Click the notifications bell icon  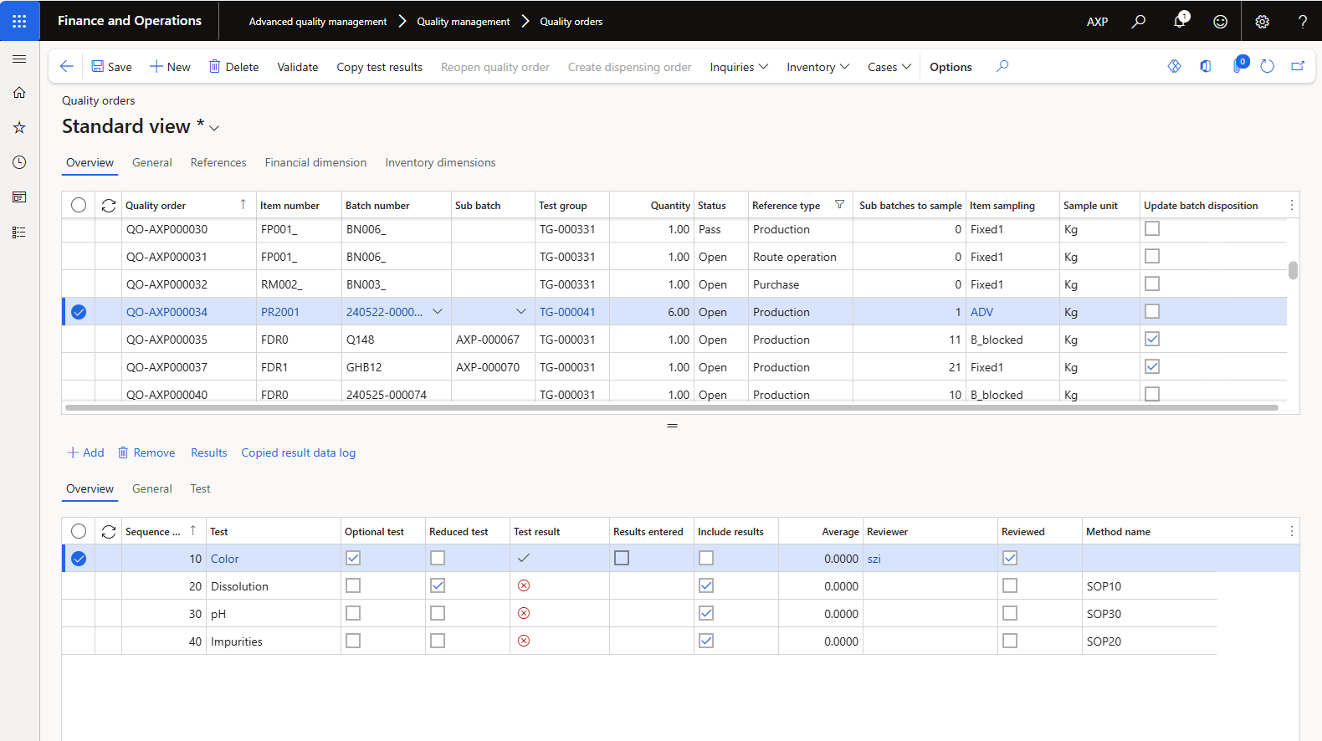1179,21
